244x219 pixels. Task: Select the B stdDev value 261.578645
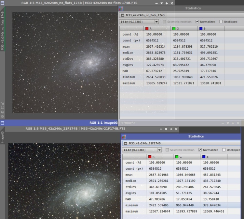point(212,187)
